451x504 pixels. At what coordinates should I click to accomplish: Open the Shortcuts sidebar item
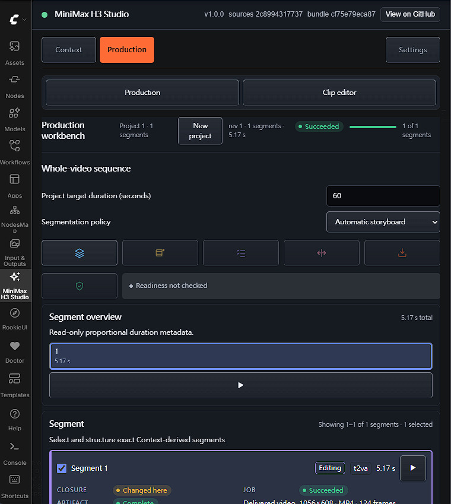click(15, 486)
